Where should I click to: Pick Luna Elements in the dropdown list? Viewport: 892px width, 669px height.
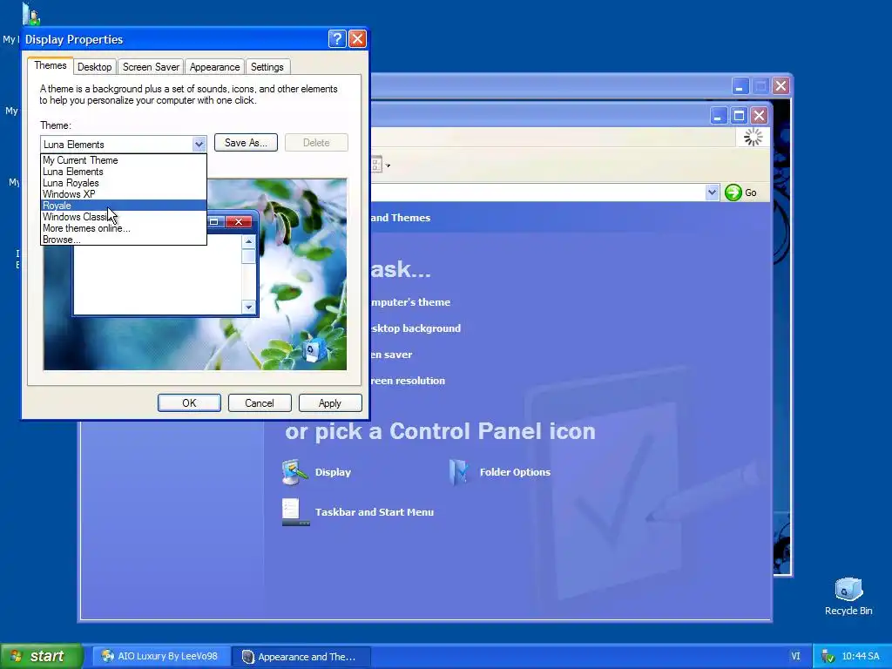click(124, 172)
